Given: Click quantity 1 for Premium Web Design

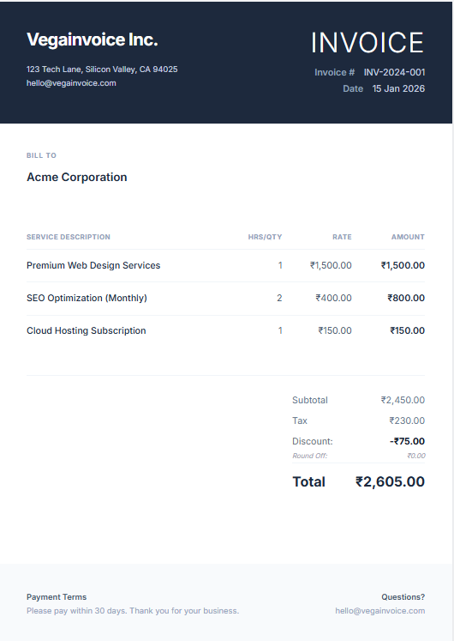Looking at the screenshot, I should point(280,265).
